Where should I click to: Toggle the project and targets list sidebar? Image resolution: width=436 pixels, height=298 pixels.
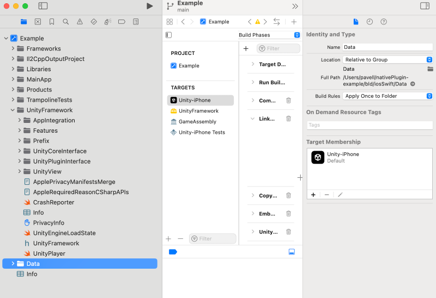(168, 35)
